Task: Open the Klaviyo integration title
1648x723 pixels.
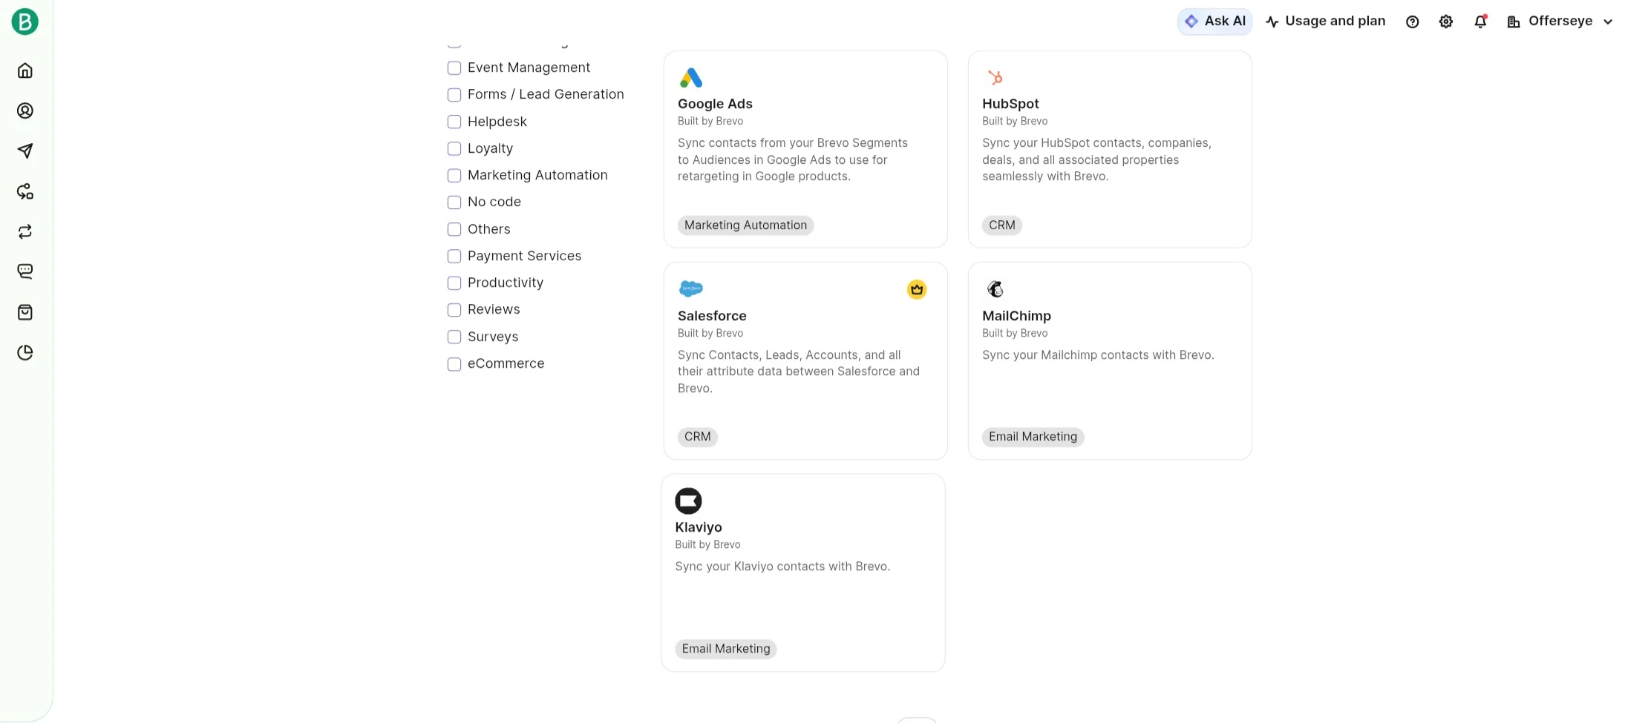Action: [x=699, y=527]
